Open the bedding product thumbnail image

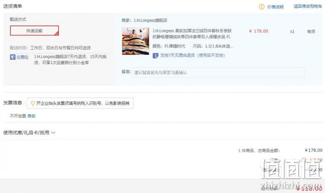136,41
